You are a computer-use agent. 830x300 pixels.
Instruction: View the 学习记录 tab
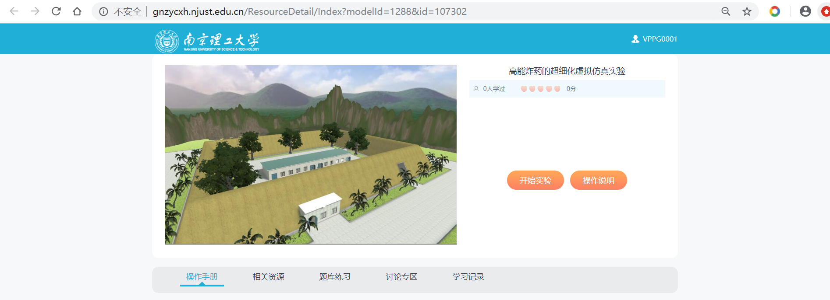tap(468, 277)
